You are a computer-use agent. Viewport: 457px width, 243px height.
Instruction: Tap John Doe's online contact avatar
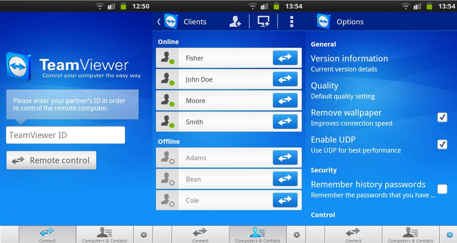pyautogui.click(x=167, y=79)
